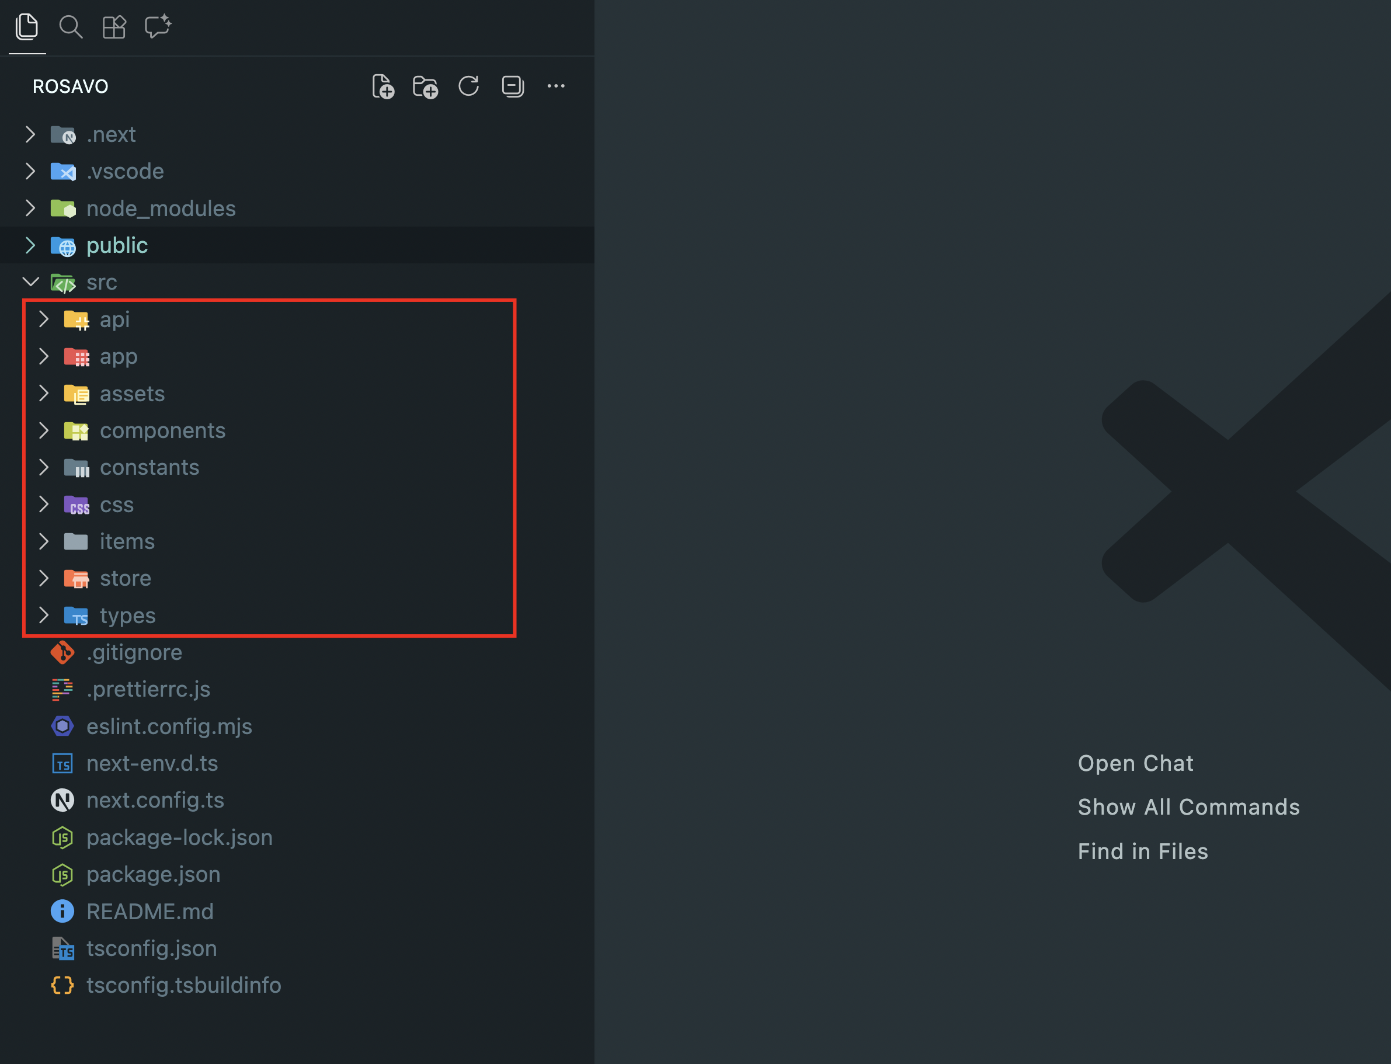Collapse the src folder

pyautogui.click(x=30, y=282)
